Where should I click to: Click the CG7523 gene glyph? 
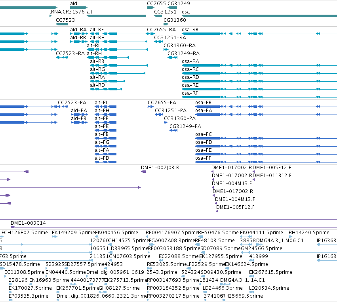click(x=62, y=24)
